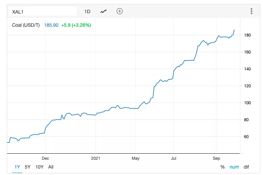Click the 180 price axis label
Viewport: 263px width, 175px height.
pos(247,35)
